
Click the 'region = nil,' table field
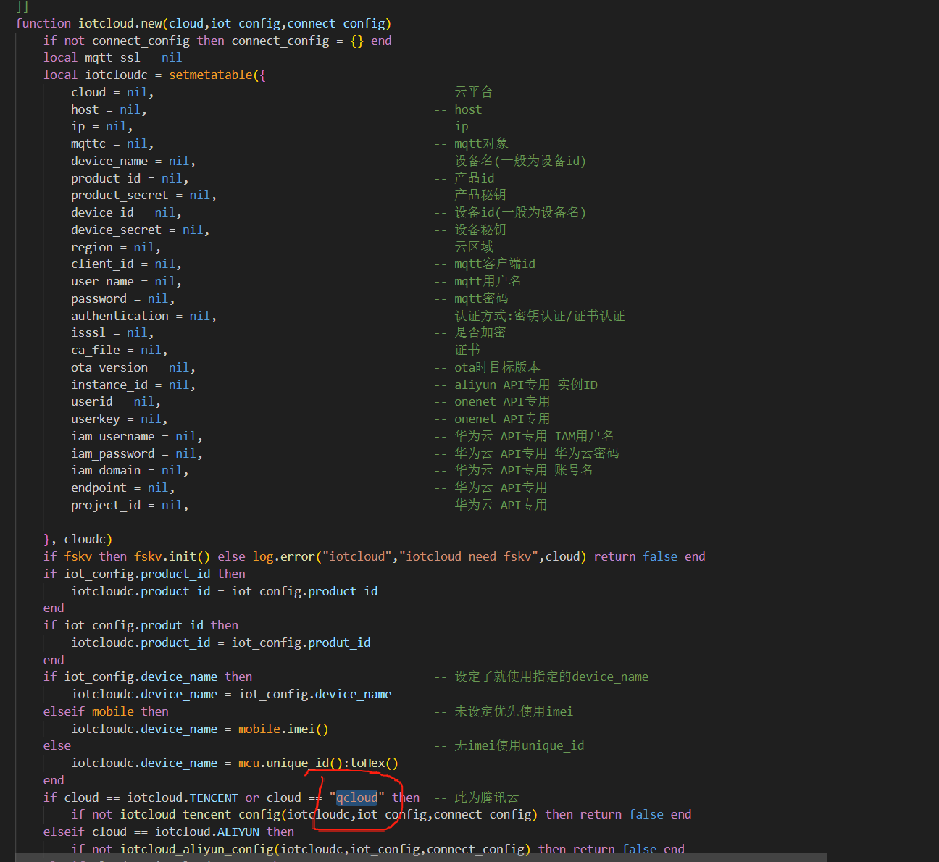pos(116,247)
